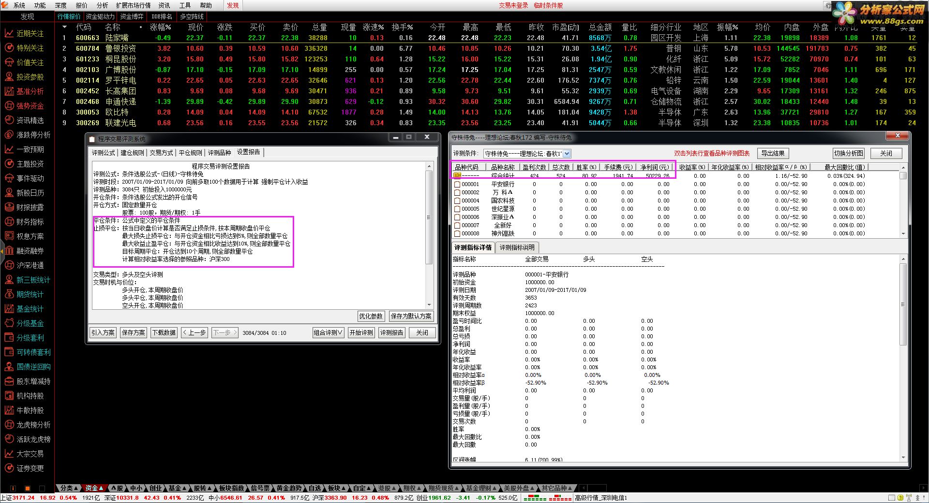Viewport: 929px width, 503px height.
Task: Click the 切换分析图 button
Action: click(x=848, y=153)
